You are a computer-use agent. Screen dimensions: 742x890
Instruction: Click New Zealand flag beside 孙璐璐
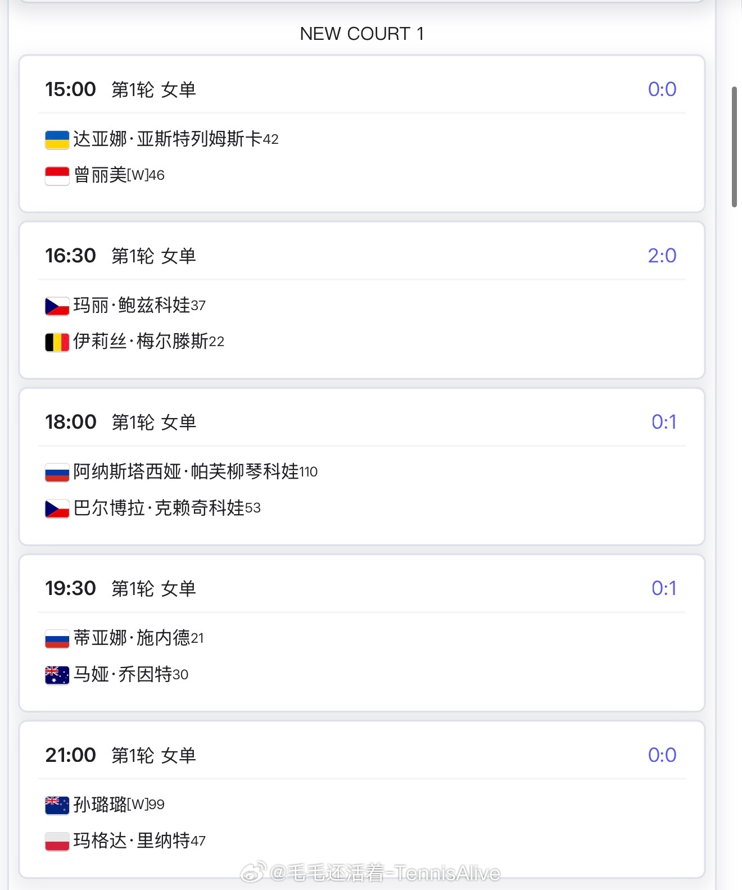tap(57, 805)
